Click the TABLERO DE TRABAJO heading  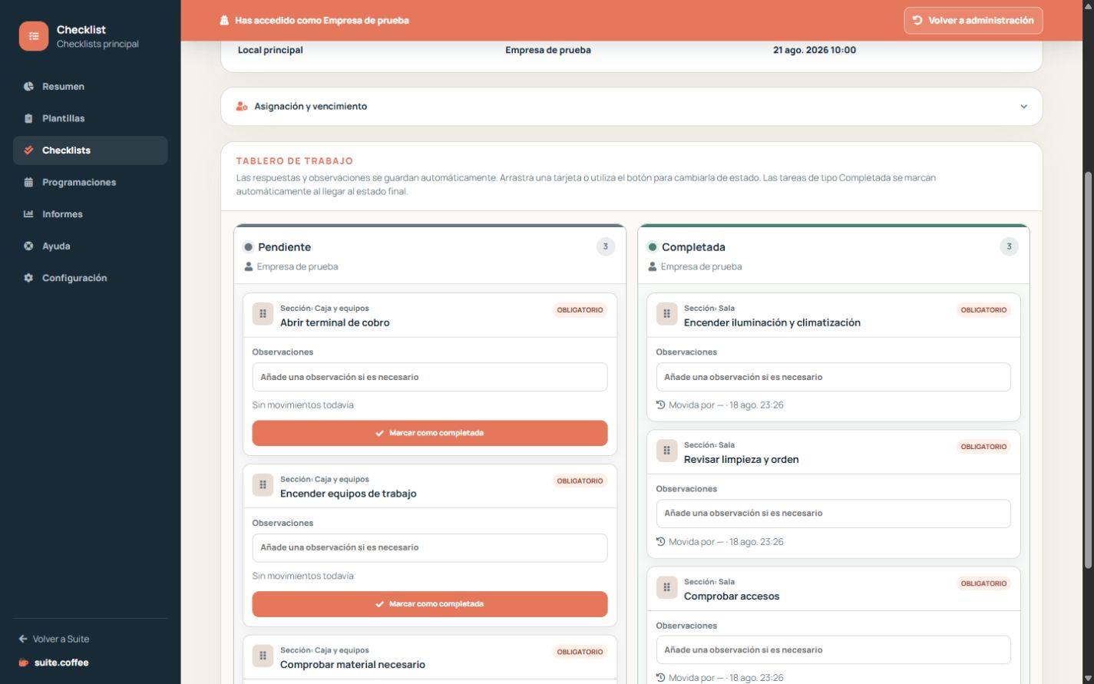tap(295, 161)
